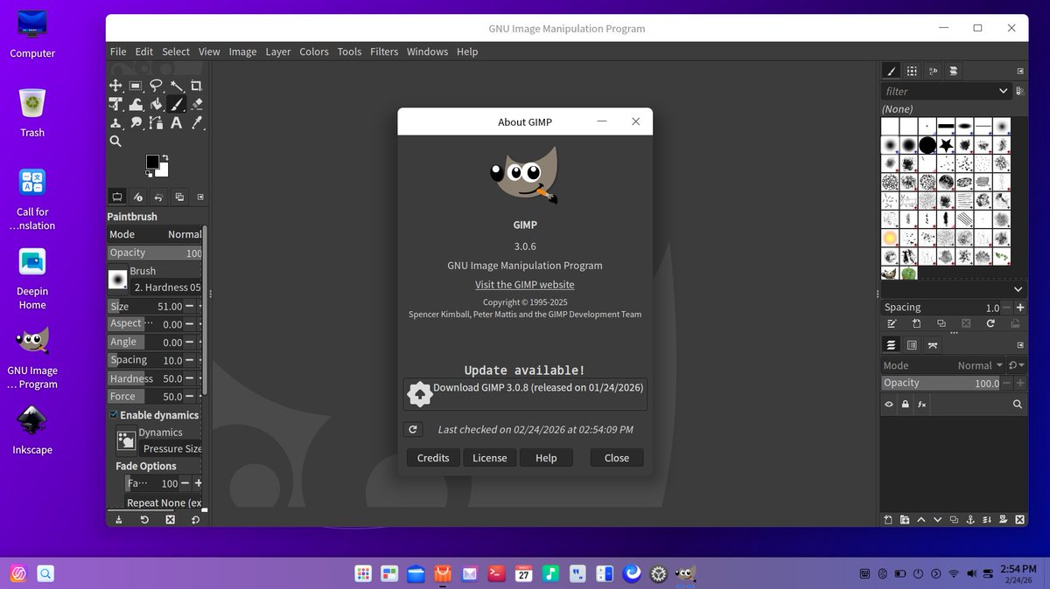Select the Zoom magnifier tool
The width and height of the screenshot is (1050, 589).
115,141
